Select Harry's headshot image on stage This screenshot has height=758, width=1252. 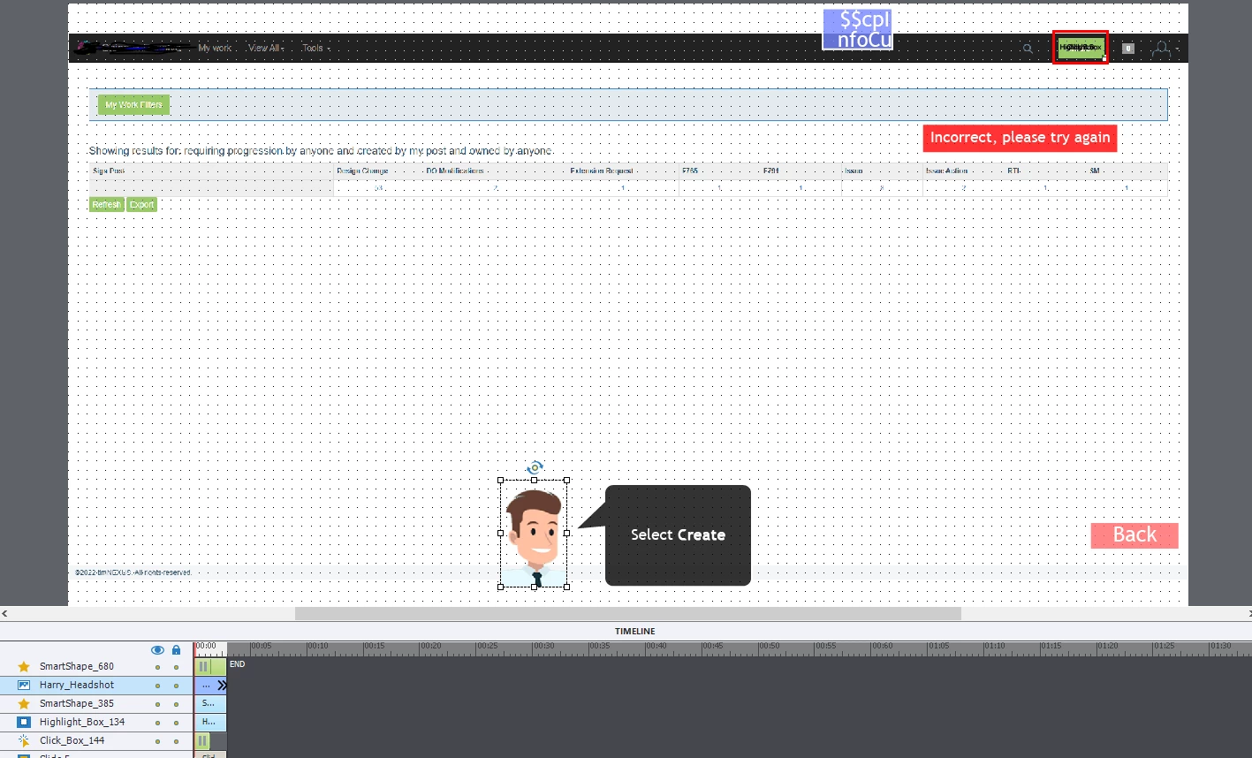(x=534, y=534)
